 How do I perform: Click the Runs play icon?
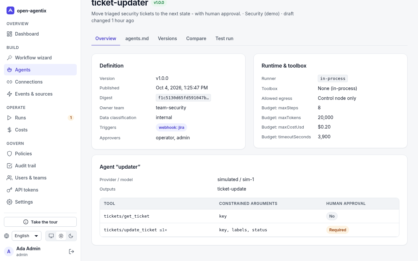pyautogui.click(x=9, y=118)
